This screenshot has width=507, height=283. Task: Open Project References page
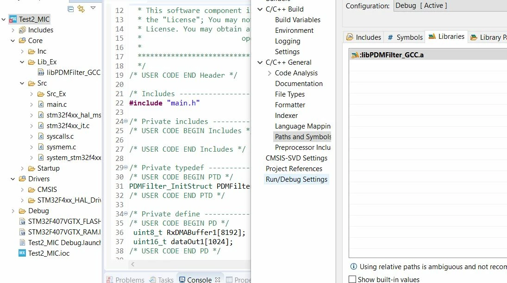(x=294, y=169)
